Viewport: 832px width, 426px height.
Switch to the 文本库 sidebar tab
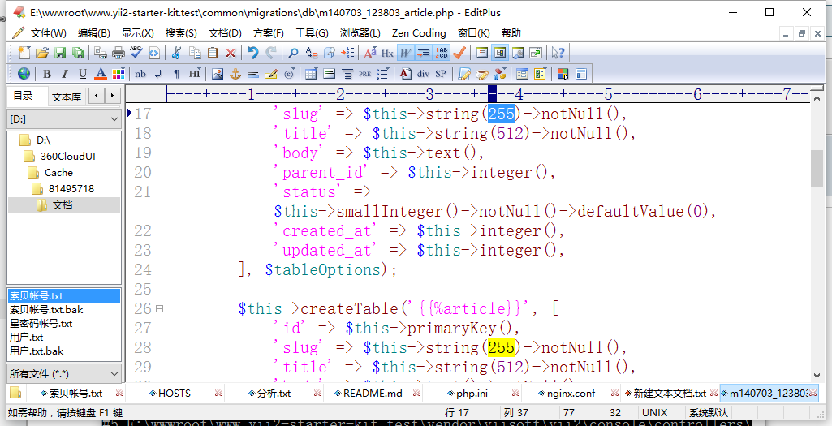(x=67, y=97)
